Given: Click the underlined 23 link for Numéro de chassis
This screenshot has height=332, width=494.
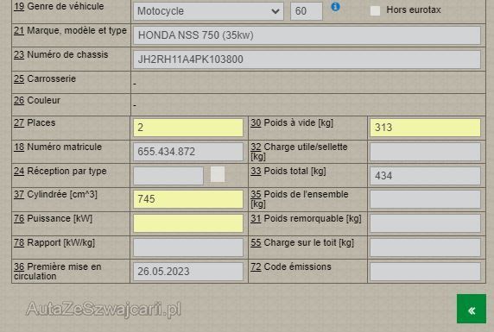Looking at the screenshot, I should point(19,54).
